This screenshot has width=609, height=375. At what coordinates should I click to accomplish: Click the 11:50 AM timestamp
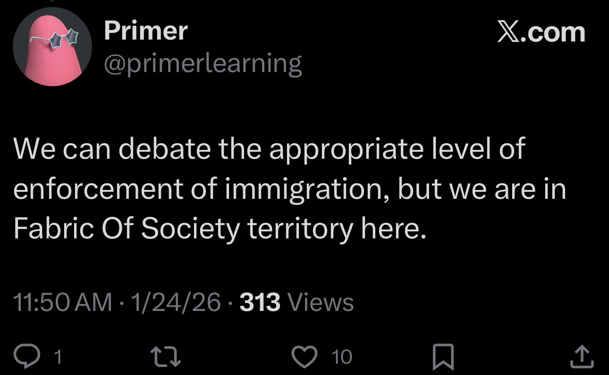click(63, 302)
